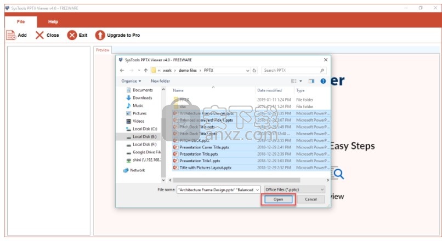The width and height of the screenshot is (442, 241).
Task: Open the File tab
Action: click(21, 22)
